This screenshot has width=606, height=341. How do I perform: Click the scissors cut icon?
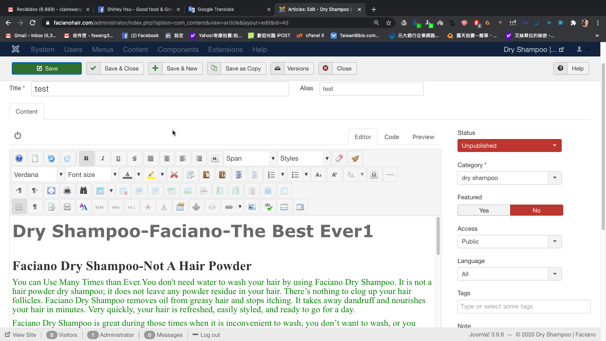coord(174,175)
